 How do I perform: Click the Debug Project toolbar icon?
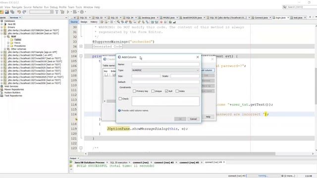click(75, 12)
